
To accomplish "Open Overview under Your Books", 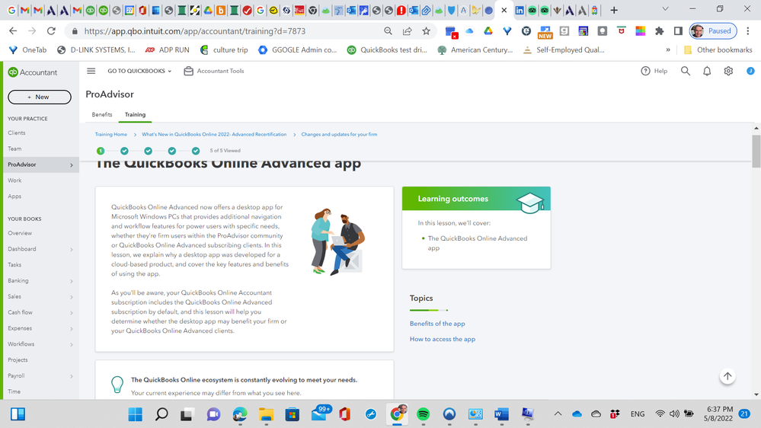I will (20, 233).
